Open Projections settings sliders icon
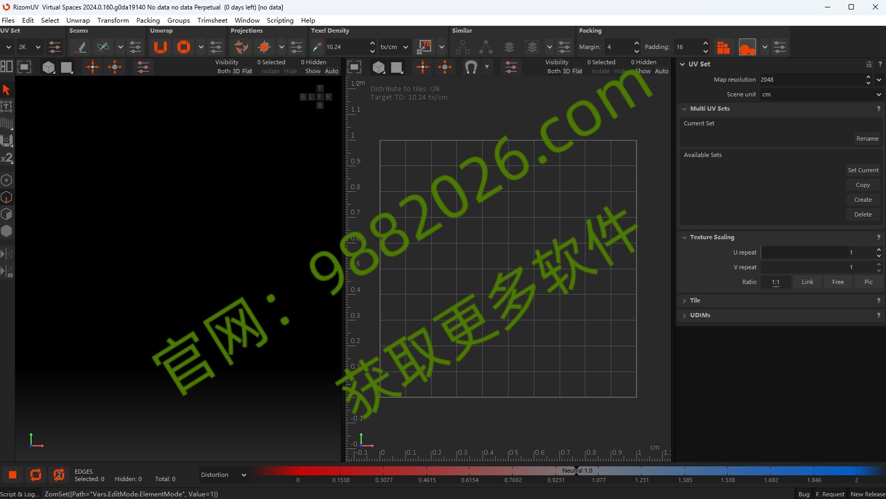886x499 pixels. (x=296, y=47)
